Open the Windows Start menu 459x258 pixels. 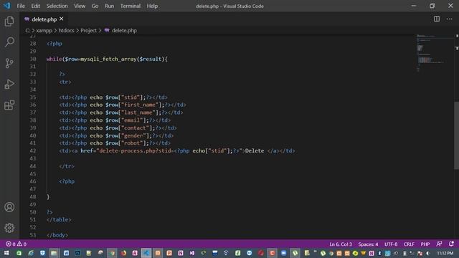click(6, 253)
